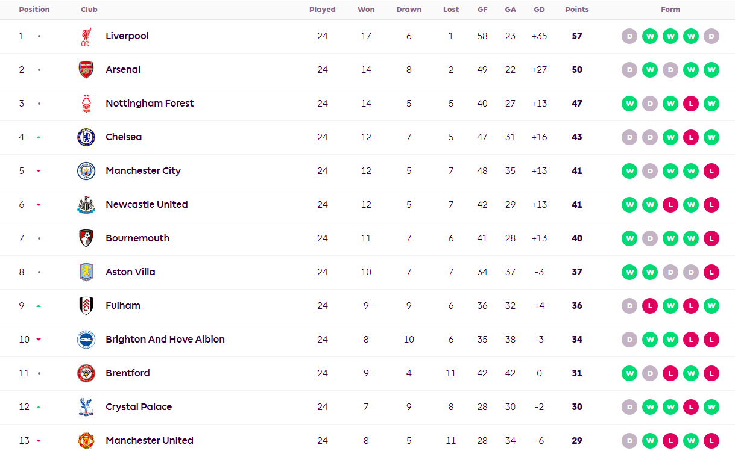The image size is (735, 451).
Task: Click the Arsenal club badge
Action: pyautogui.click(x=86, y=70)
